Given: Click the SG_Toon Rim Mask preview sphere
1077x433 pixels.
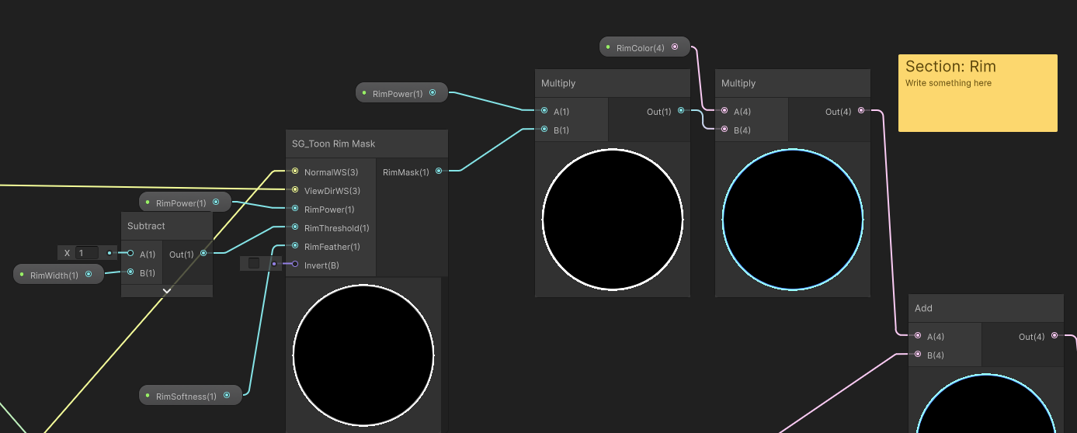Looking at the screenshot, I should [x=363, y=355].
